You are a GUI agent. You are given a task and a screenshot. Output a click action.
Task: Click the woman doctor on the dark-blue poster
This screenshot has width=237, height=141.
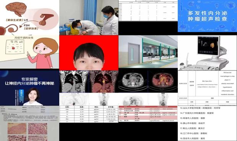click(33, 97)
